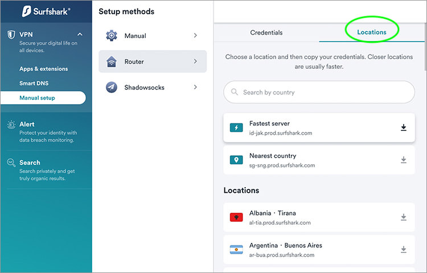The image size is (427, 273).
Task: Click the Shadowsocks paper plane icon
Action: [112, 87]
